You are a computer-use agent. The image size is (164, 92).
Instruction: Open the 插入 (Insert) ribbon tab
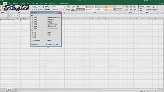coord(10,4)
